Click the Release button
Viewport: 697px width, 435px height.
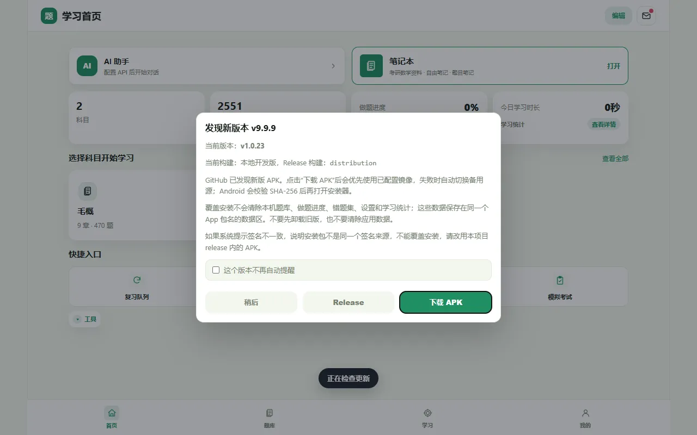click(x=348, y=302)
